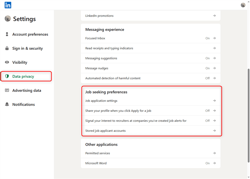Click the Advertising data icon
Screen dimensions: 250x179
(x=7, y=90)
